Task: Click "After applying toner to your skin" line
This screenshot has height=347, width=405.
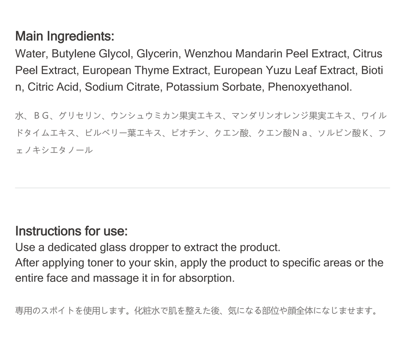Action: tap(199, 263)
